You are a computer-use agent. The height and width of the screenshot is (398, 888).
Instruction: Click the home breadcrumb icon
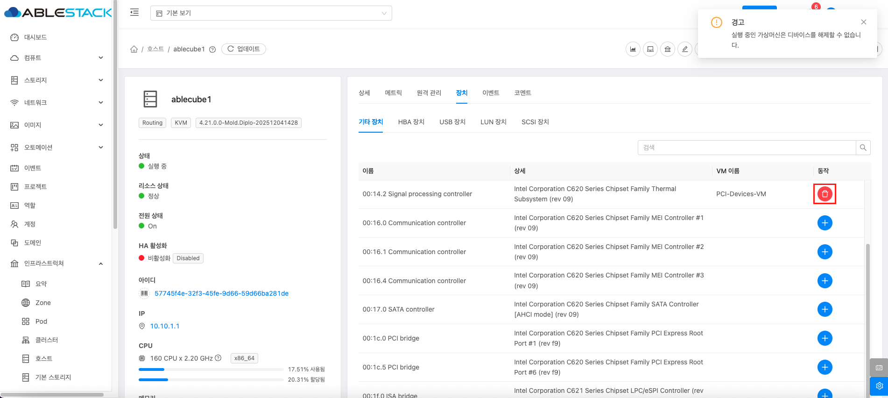(134, 49)
